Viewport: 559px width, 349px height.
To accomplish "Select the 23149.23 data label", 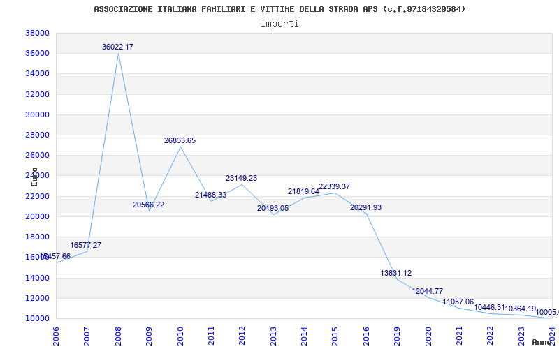I will pos(241,179).
